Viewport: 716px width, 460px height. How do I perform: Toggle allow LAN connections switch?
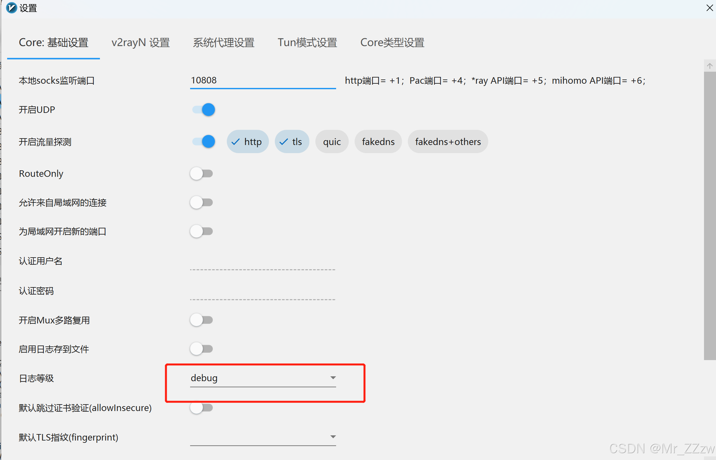click(x=201, y=202)
